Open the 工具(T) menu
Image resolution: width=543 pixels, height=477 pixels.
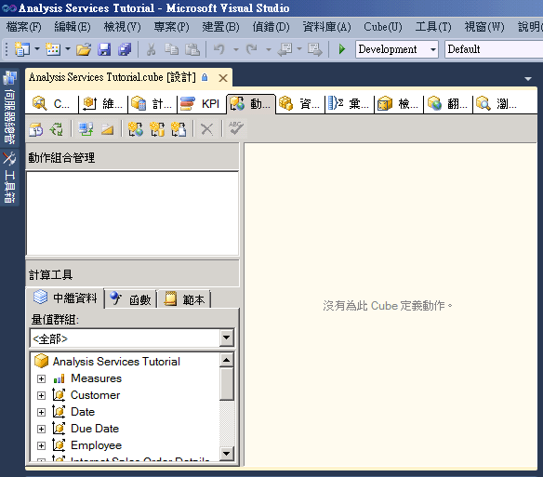pyautogui.click(x=433, y=27)
